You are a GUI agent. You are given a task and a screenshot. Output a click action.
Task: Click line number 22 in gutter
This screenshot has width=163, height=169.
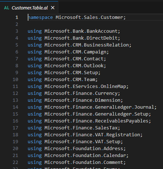tap(15, 162)
